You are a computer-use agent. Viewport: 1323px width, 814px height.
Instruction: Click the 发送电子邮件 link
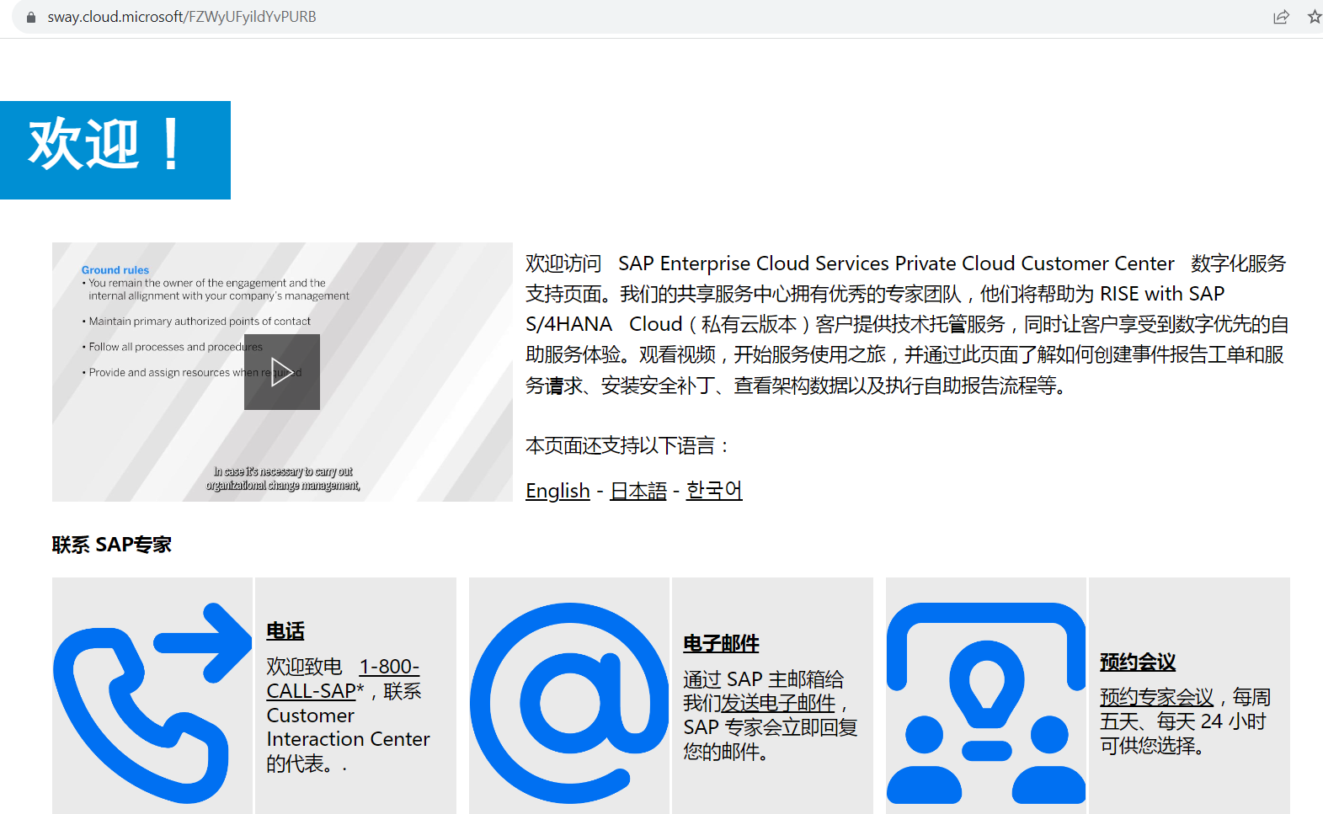[778, 703]
